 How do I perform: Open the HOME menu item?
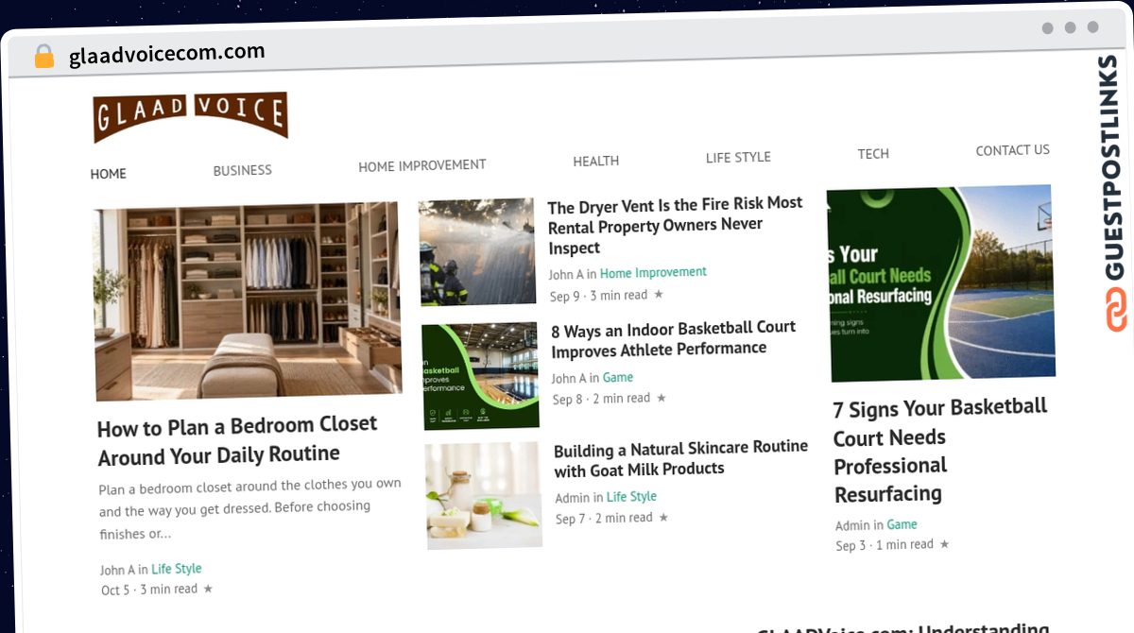coord(109,174)
